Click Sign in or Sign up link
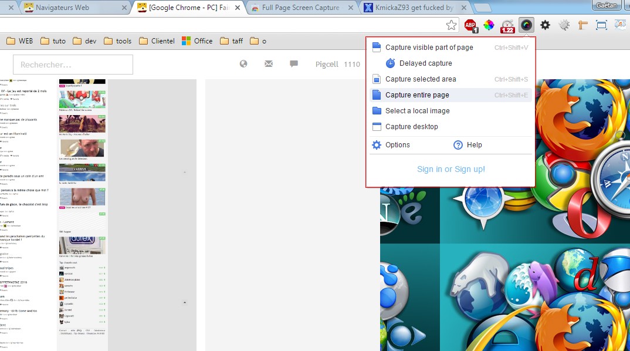 [x=451, y=169]
